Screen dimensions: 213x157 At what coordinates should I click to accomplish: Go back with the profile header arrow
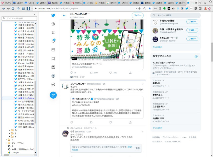[x=64, y=16]
